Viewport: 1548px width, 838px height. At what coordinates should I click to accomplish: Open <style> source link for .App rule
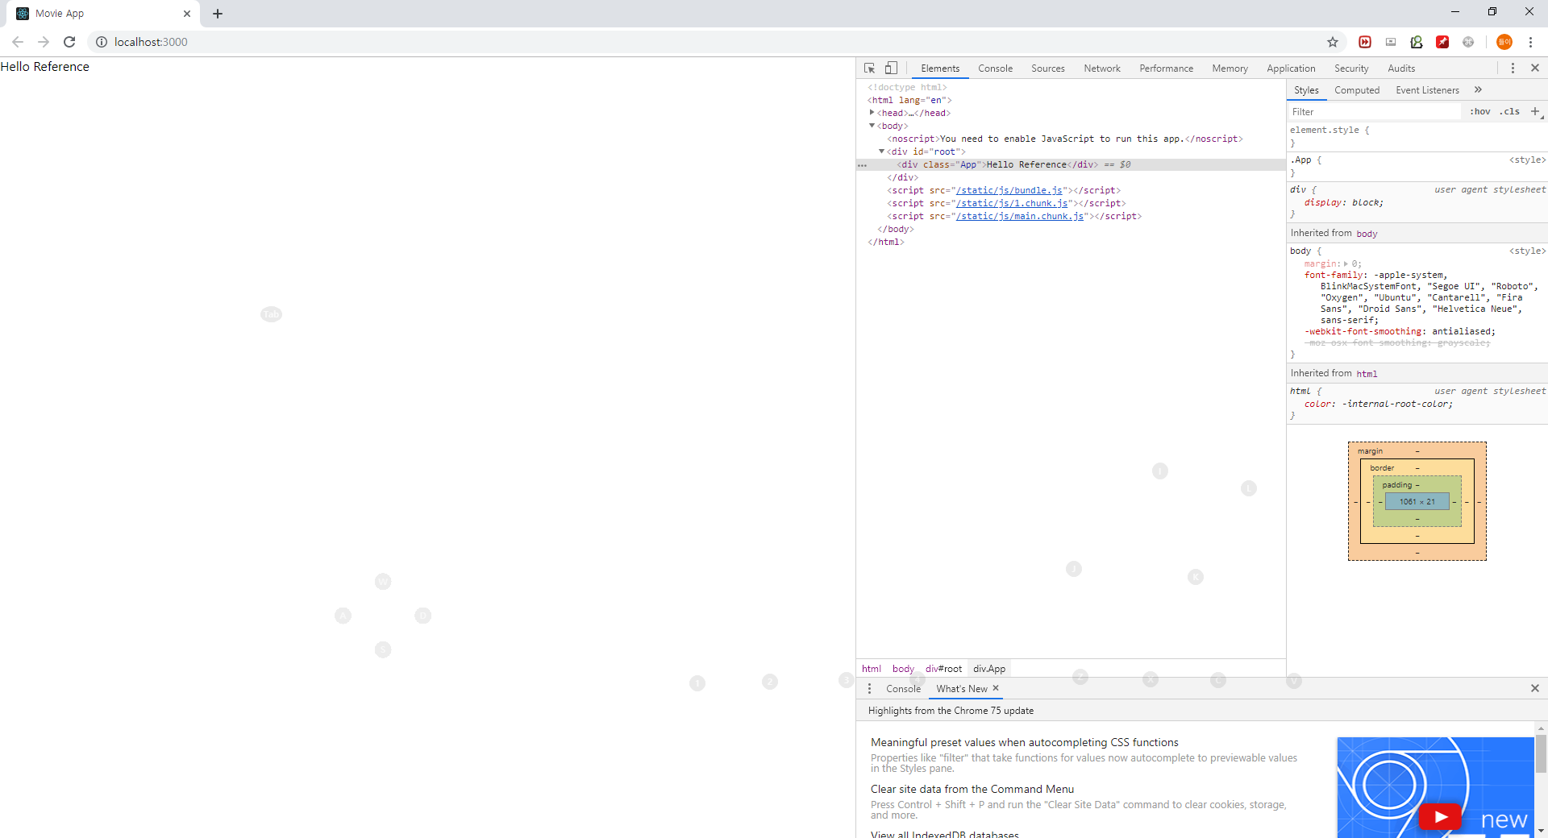1527,160
